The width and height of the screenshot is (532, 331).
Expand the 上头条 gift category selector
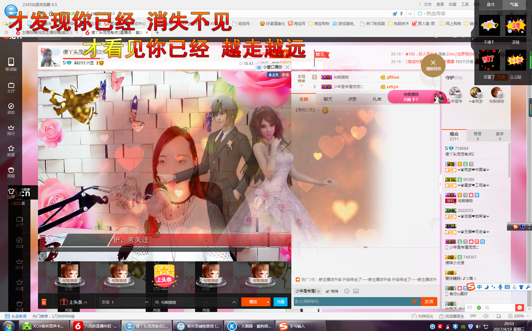tap(74, 302)
